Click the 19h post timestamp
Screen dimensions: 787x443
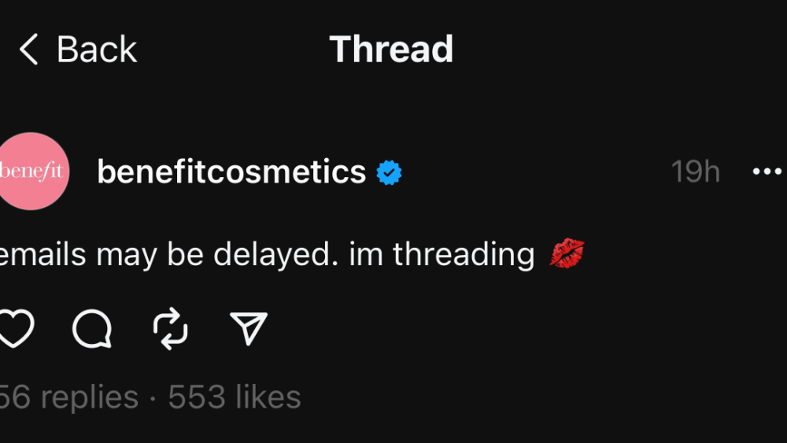click(695, 172)
